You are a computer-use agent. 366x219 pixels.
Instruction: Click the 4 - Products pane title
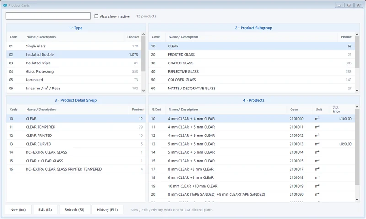pyautogui.click(x=253, y=100)
